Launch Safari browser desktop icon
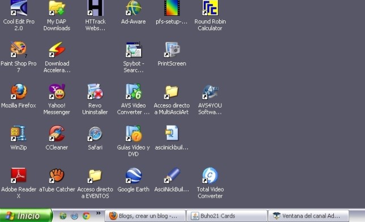 pyautogui.click(x=95, y=134)
